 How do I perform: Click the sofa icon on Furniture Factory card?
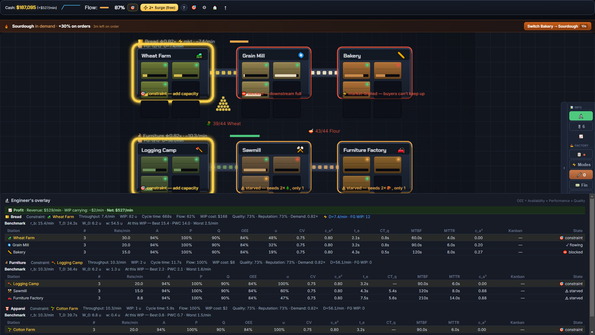(401, 150)
